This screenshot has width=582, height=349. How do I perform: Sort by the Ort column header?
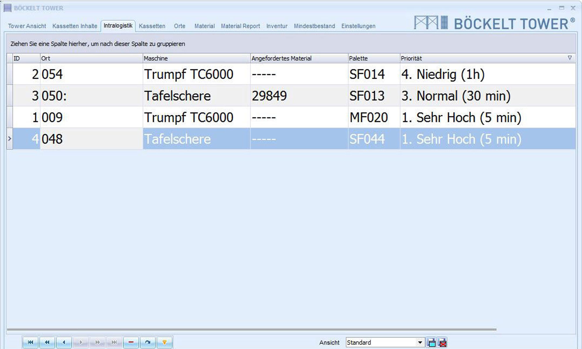(91, 58)
